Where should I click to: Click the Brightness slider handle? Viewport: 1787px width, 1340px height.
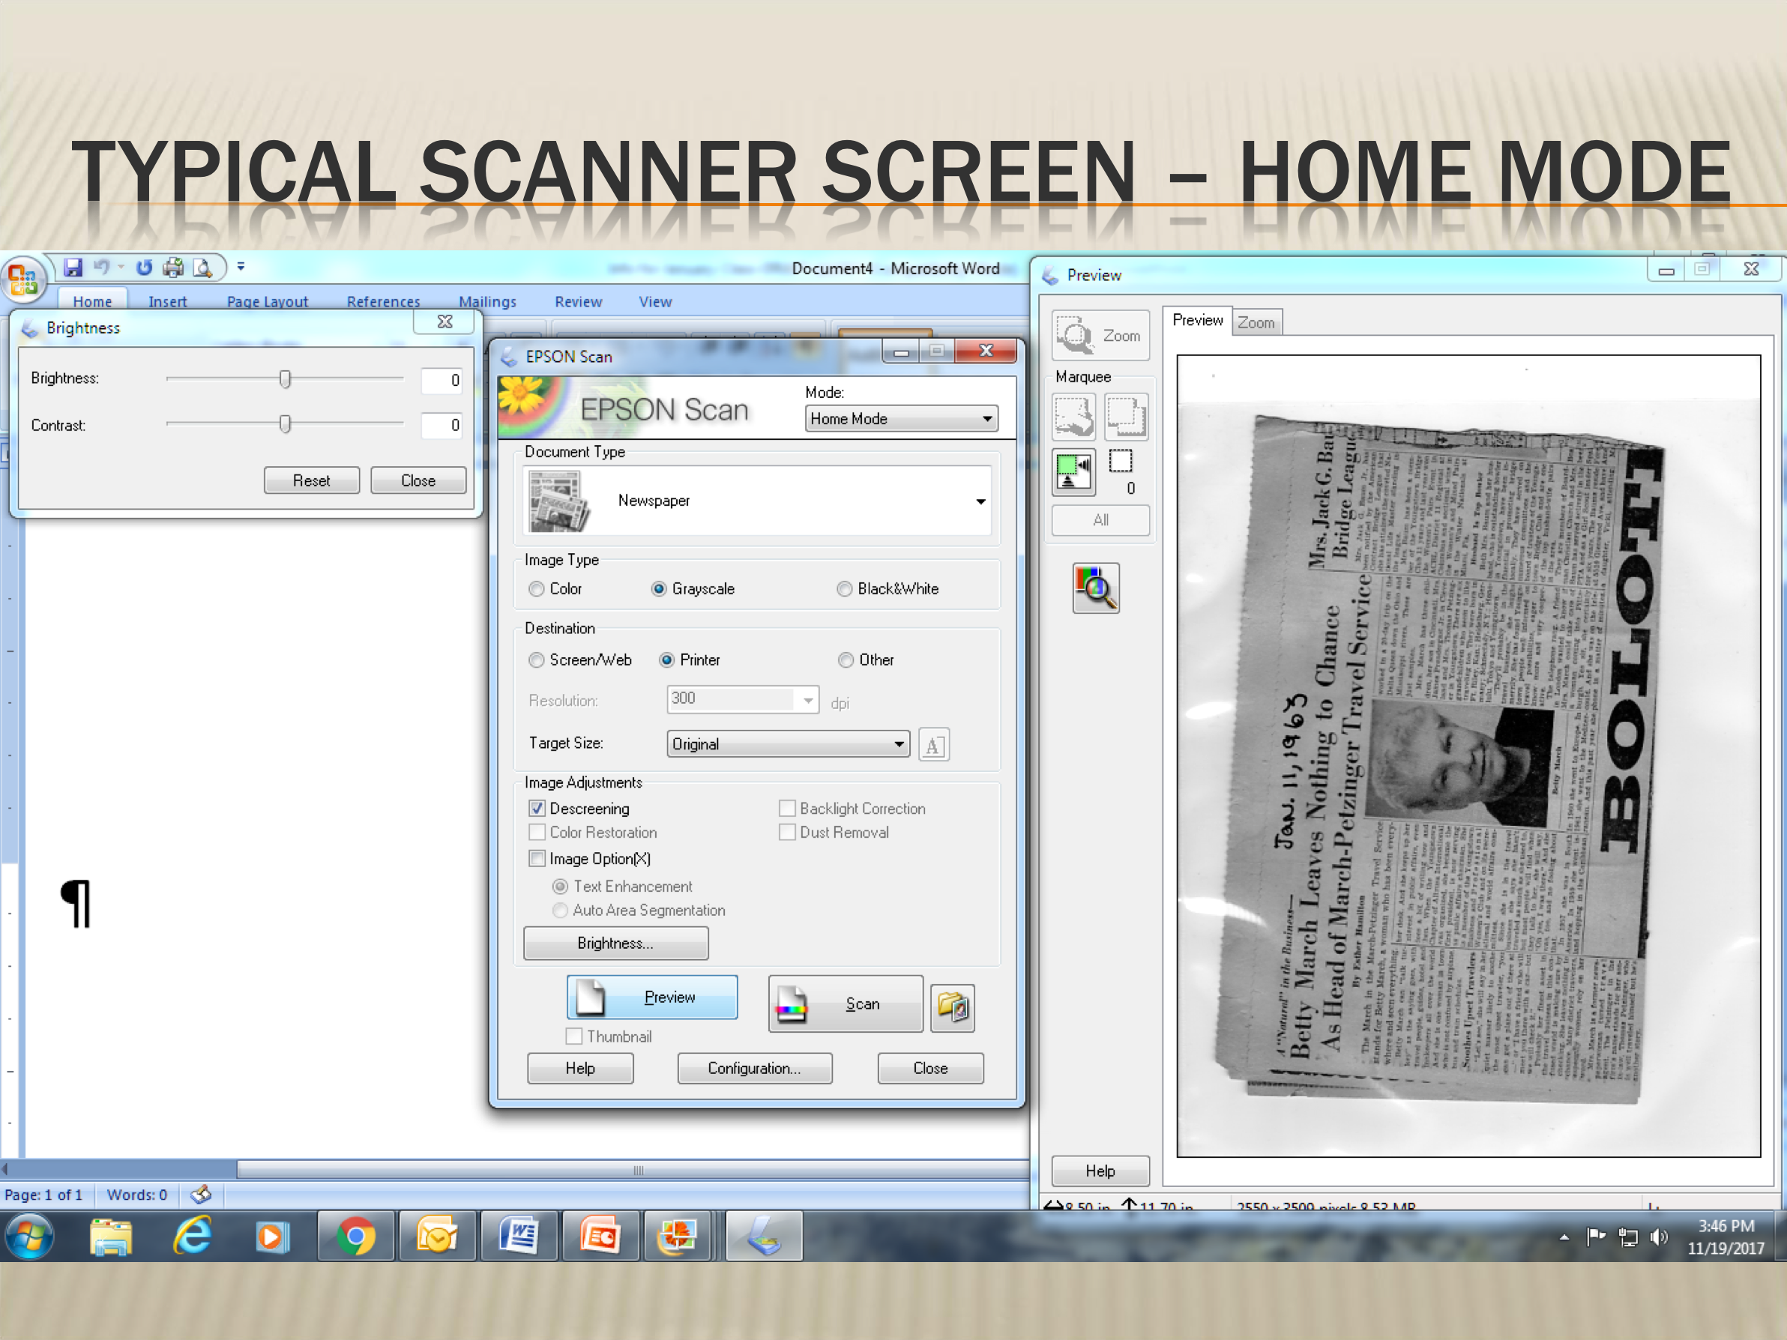pos(285,378)
